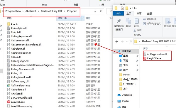Viewport: 176px width, 108px height.
Task: Open 下载 in navigation pane
Action: coord(126,61)
